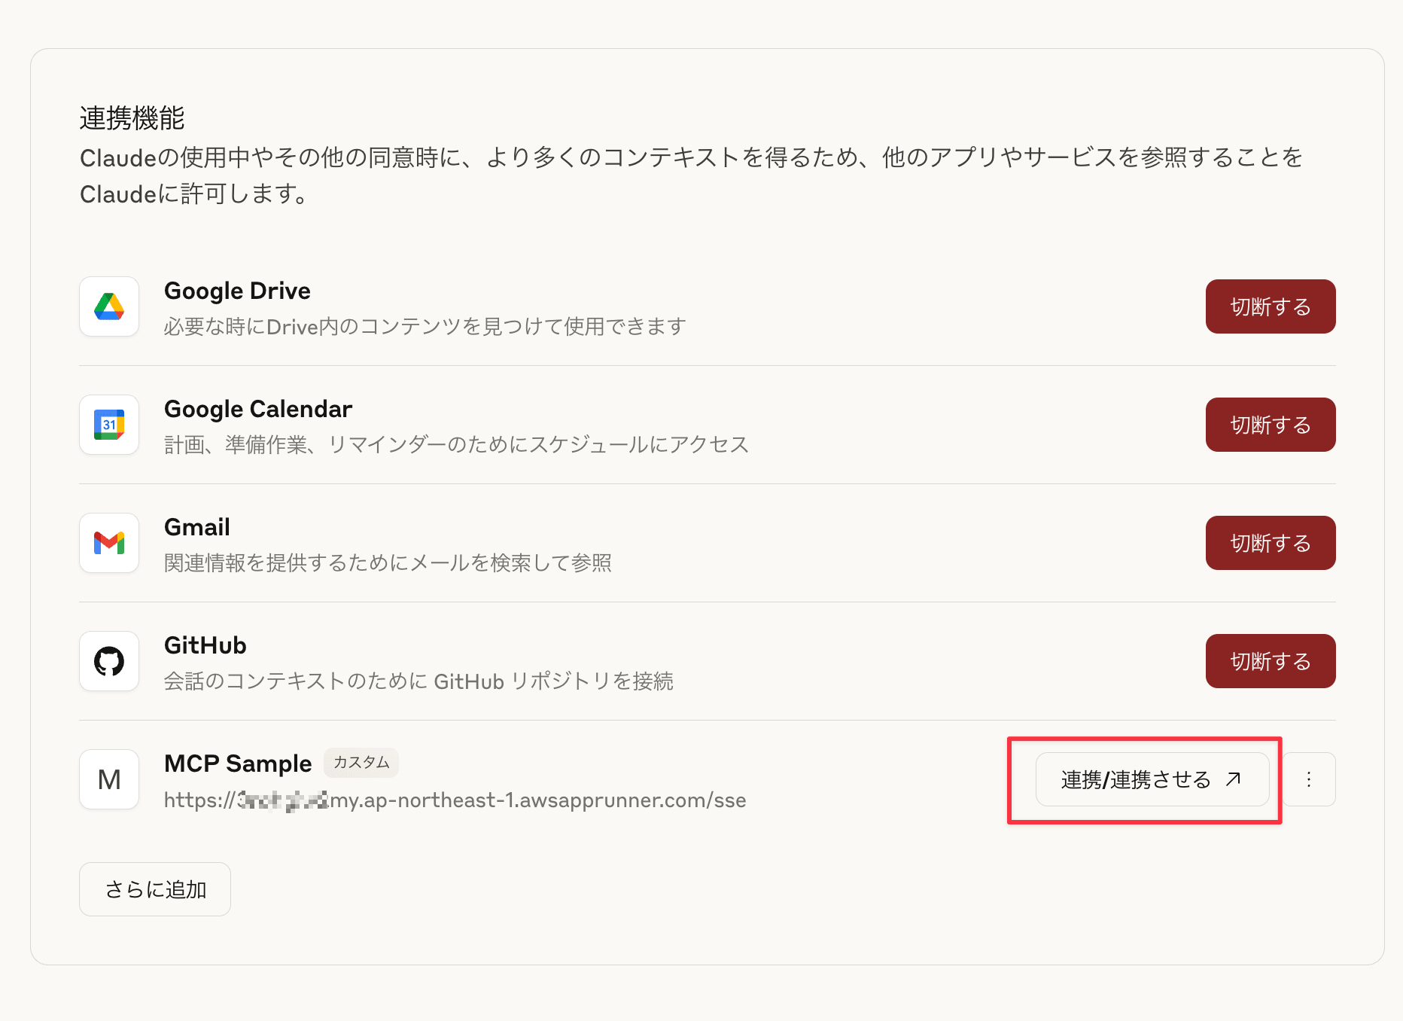
Task: Click the Google Drive logo icon
Action: pos(109,306)
